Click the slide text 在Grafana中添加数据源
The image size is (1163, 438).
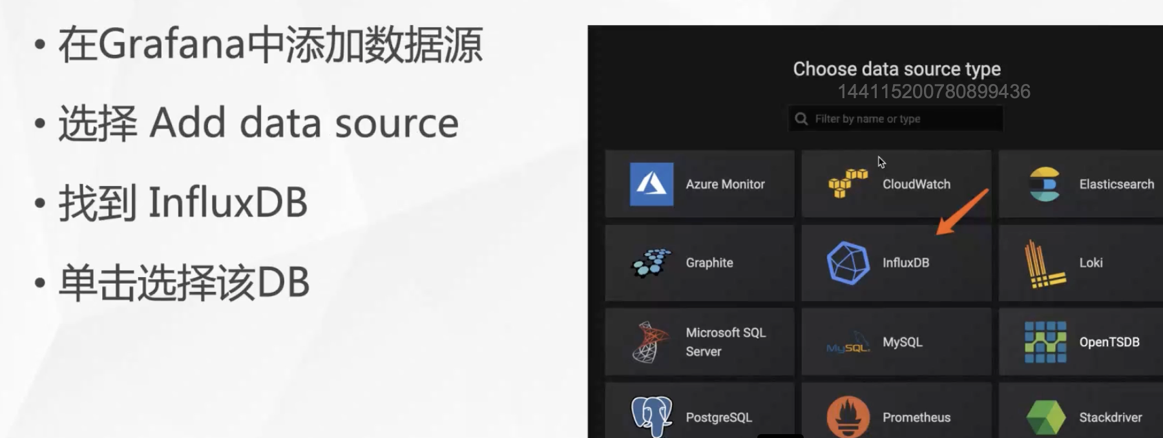coord(271,45)
